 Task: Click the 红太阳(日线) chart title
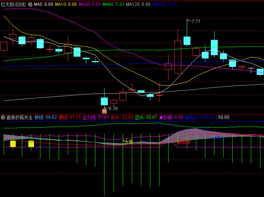coord(13,4)
